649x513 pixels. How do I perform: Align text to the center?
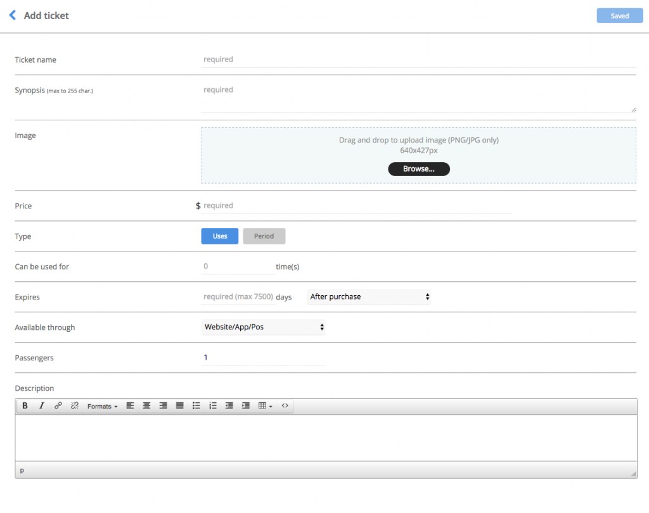click(x=146, y=405)
